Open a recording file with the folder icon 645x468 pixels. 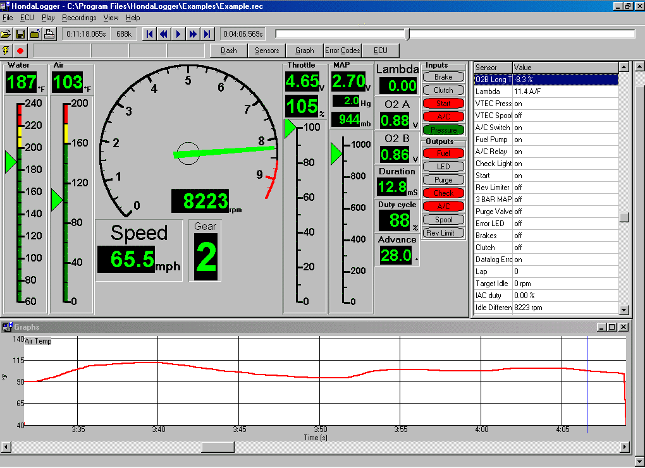(x=6, y=34)
